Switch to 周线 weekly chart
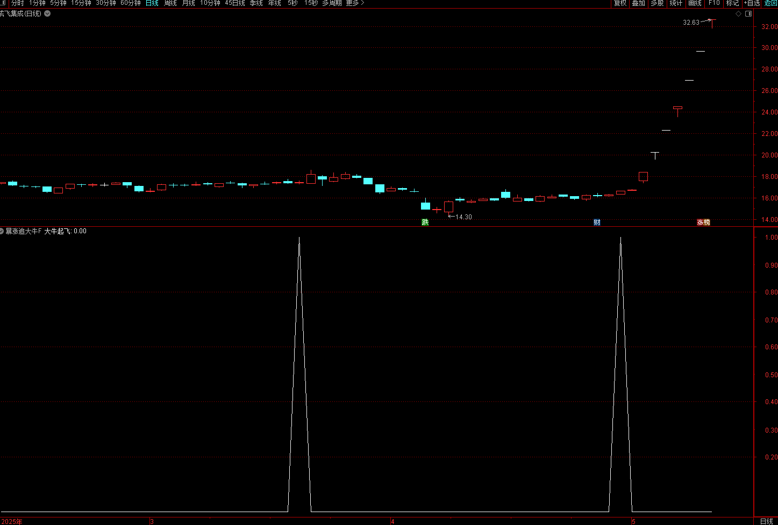 (170, 3)
